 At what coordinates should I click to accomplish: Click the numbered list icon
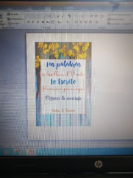click(83, 16)
